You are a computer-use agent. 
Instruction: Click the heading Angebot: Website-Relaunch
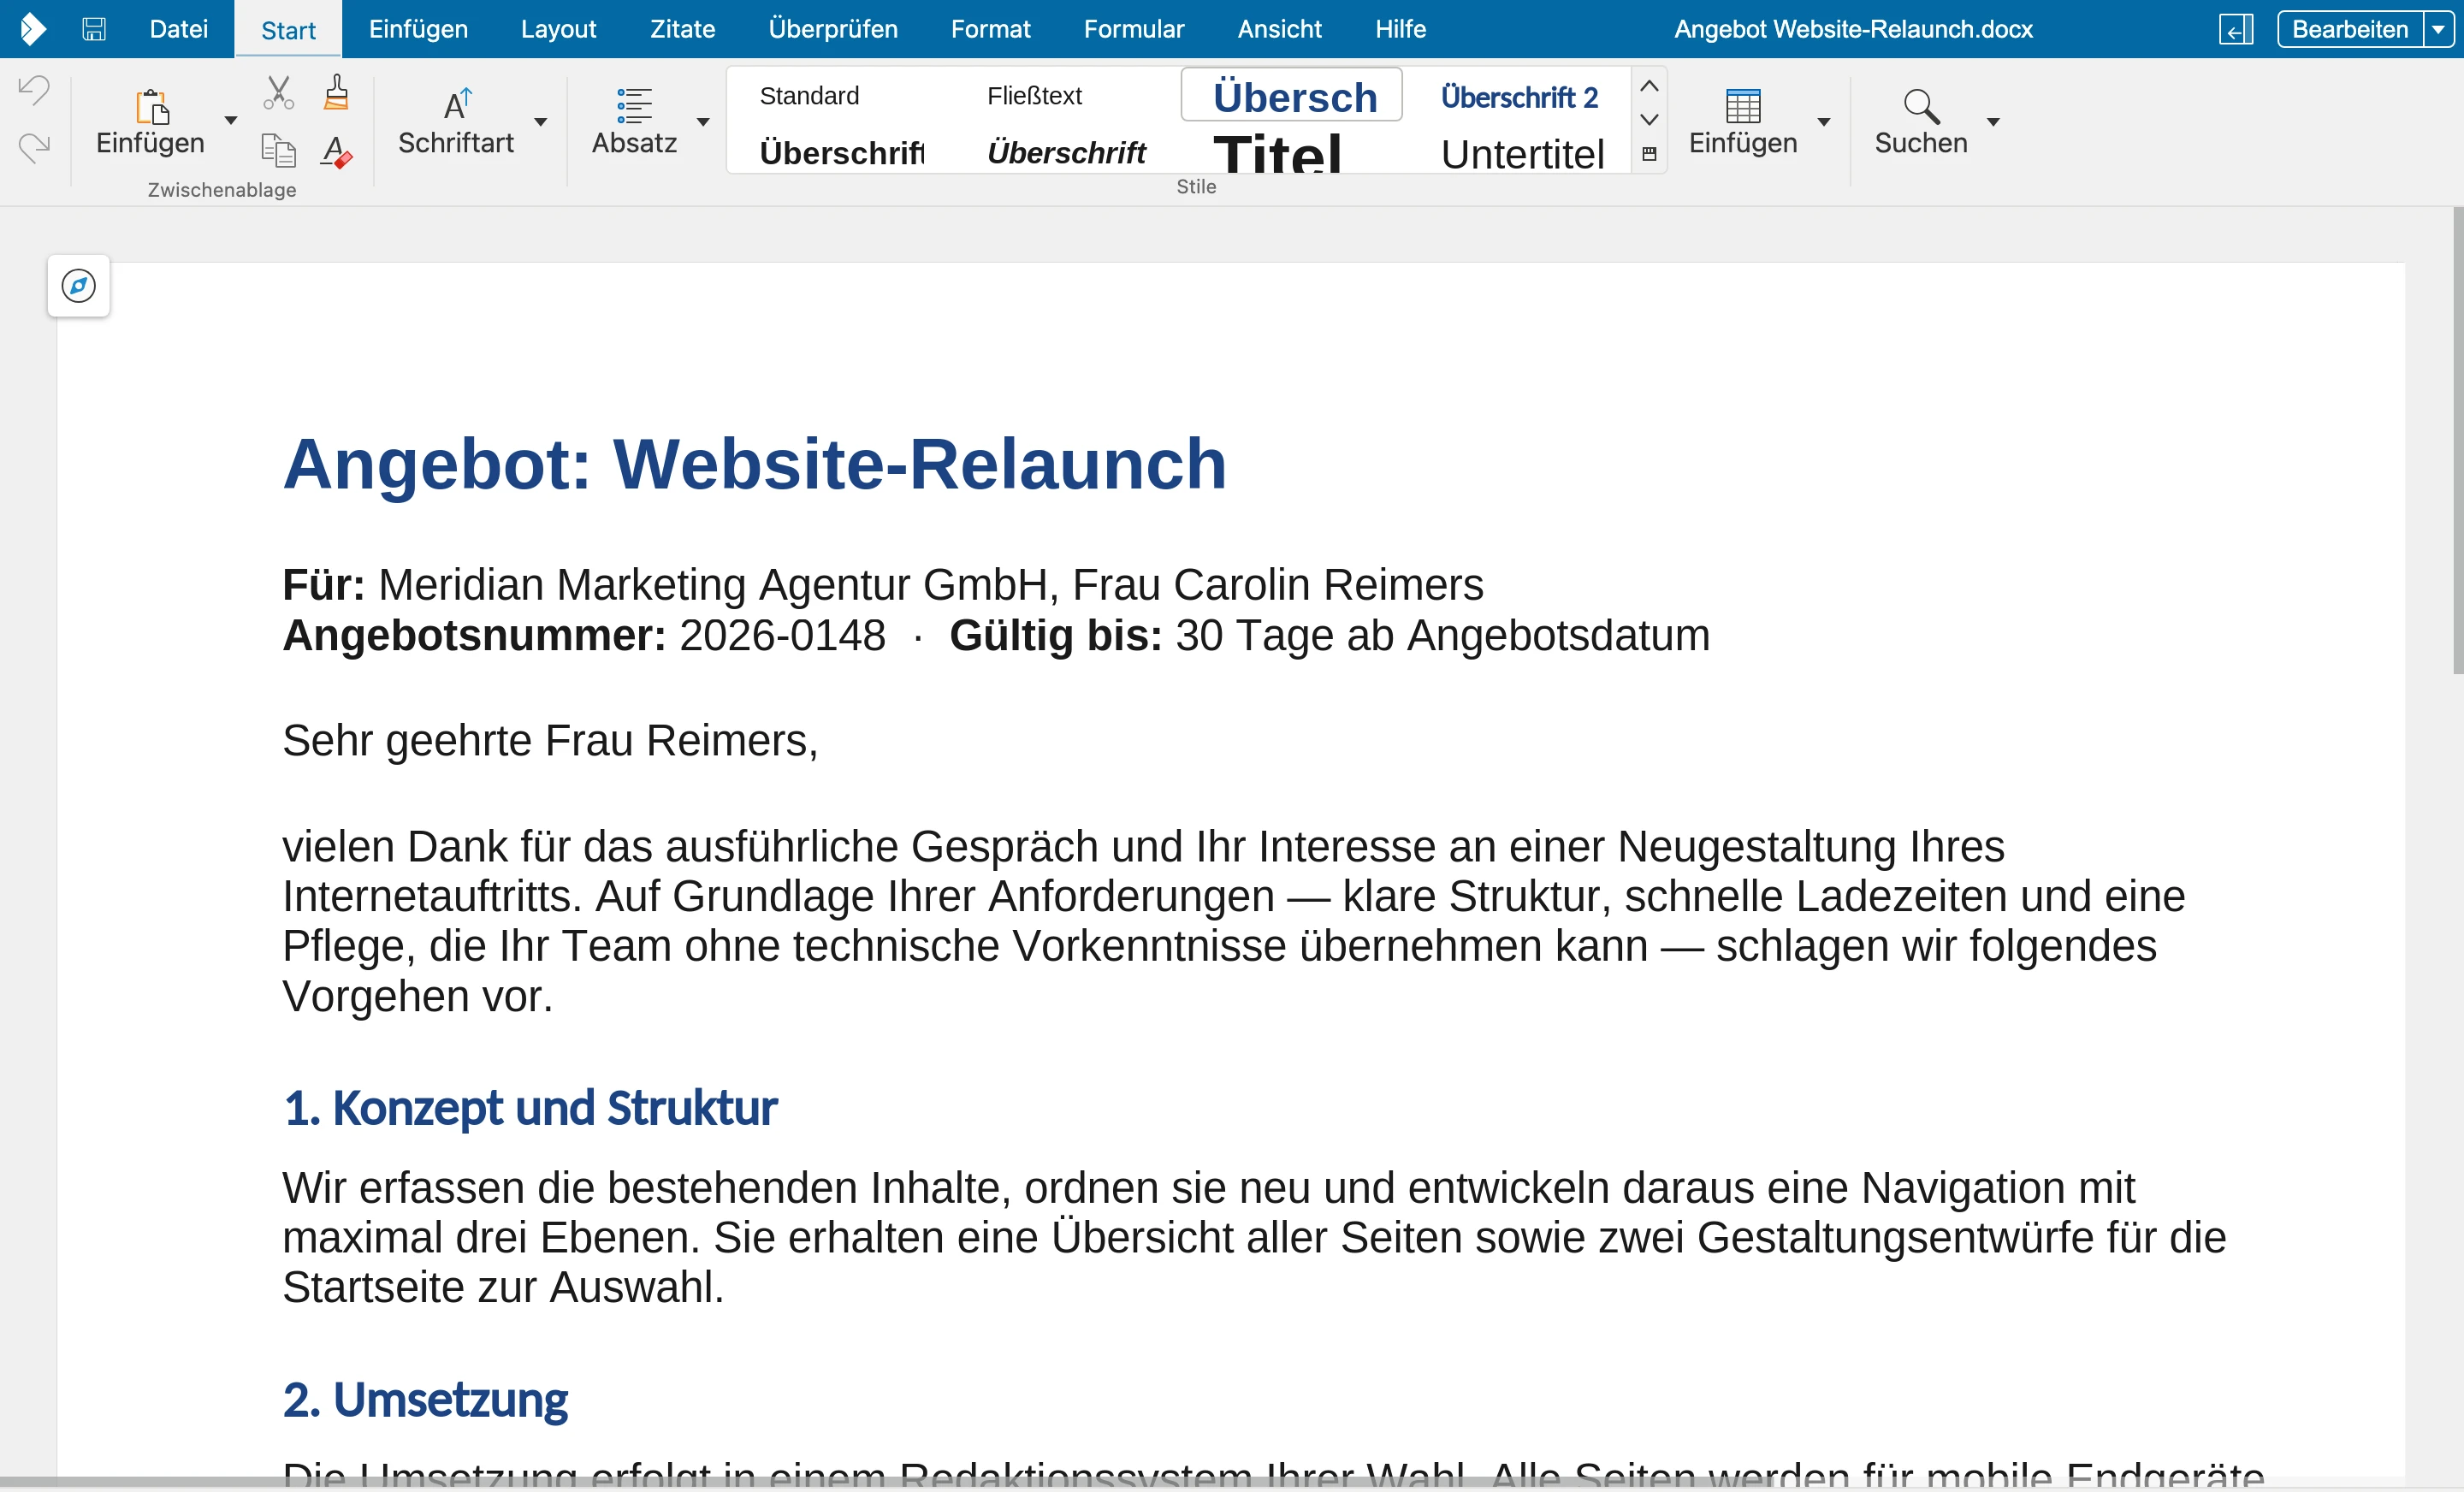click(755, 465)
